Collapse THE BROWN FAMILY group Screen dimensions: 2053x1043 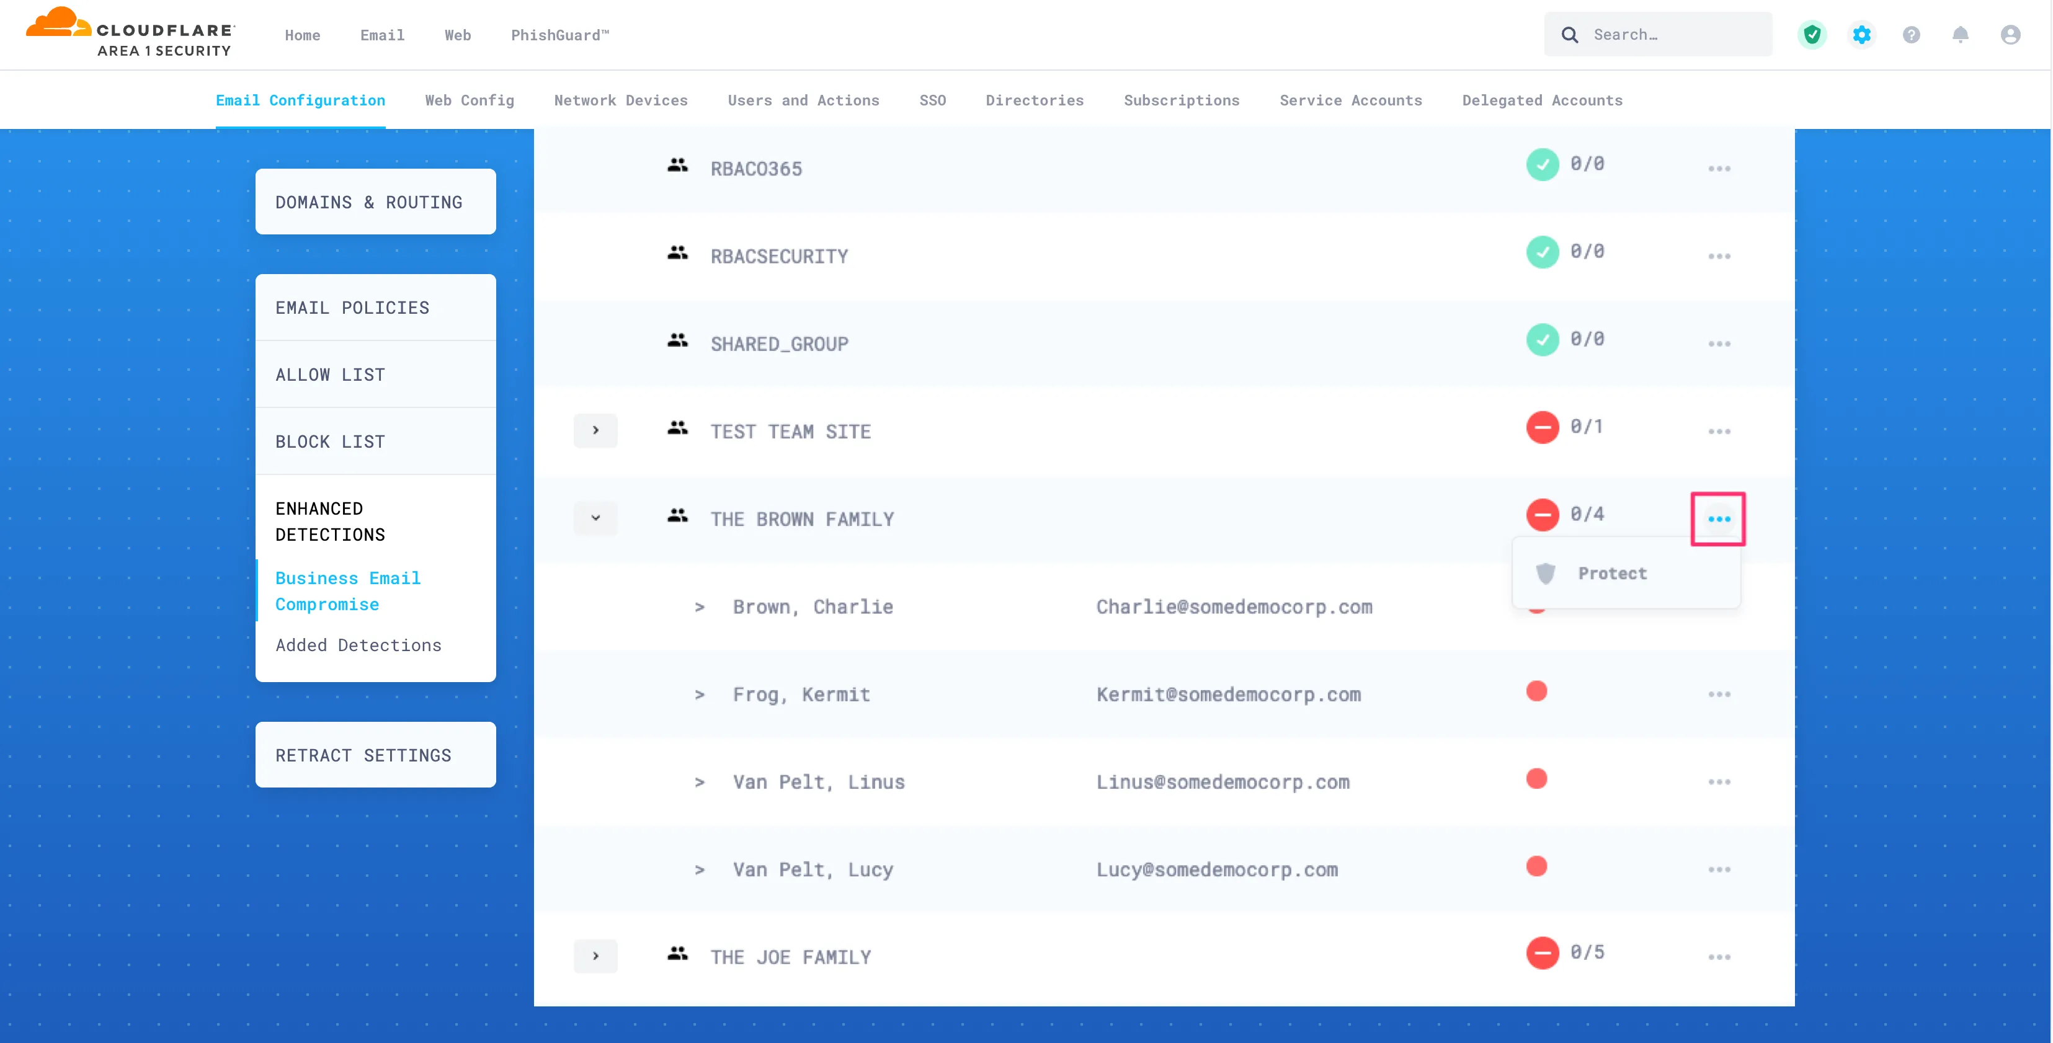pyautogui.click(x=595, y=518)
